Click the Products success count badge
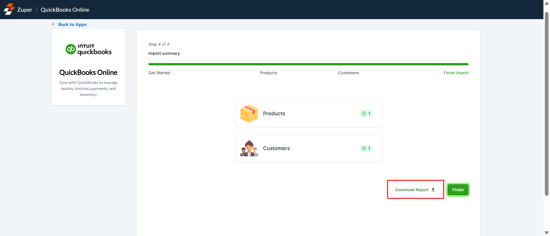This screenshot has height=236, width=550. [x=366, y=114]
